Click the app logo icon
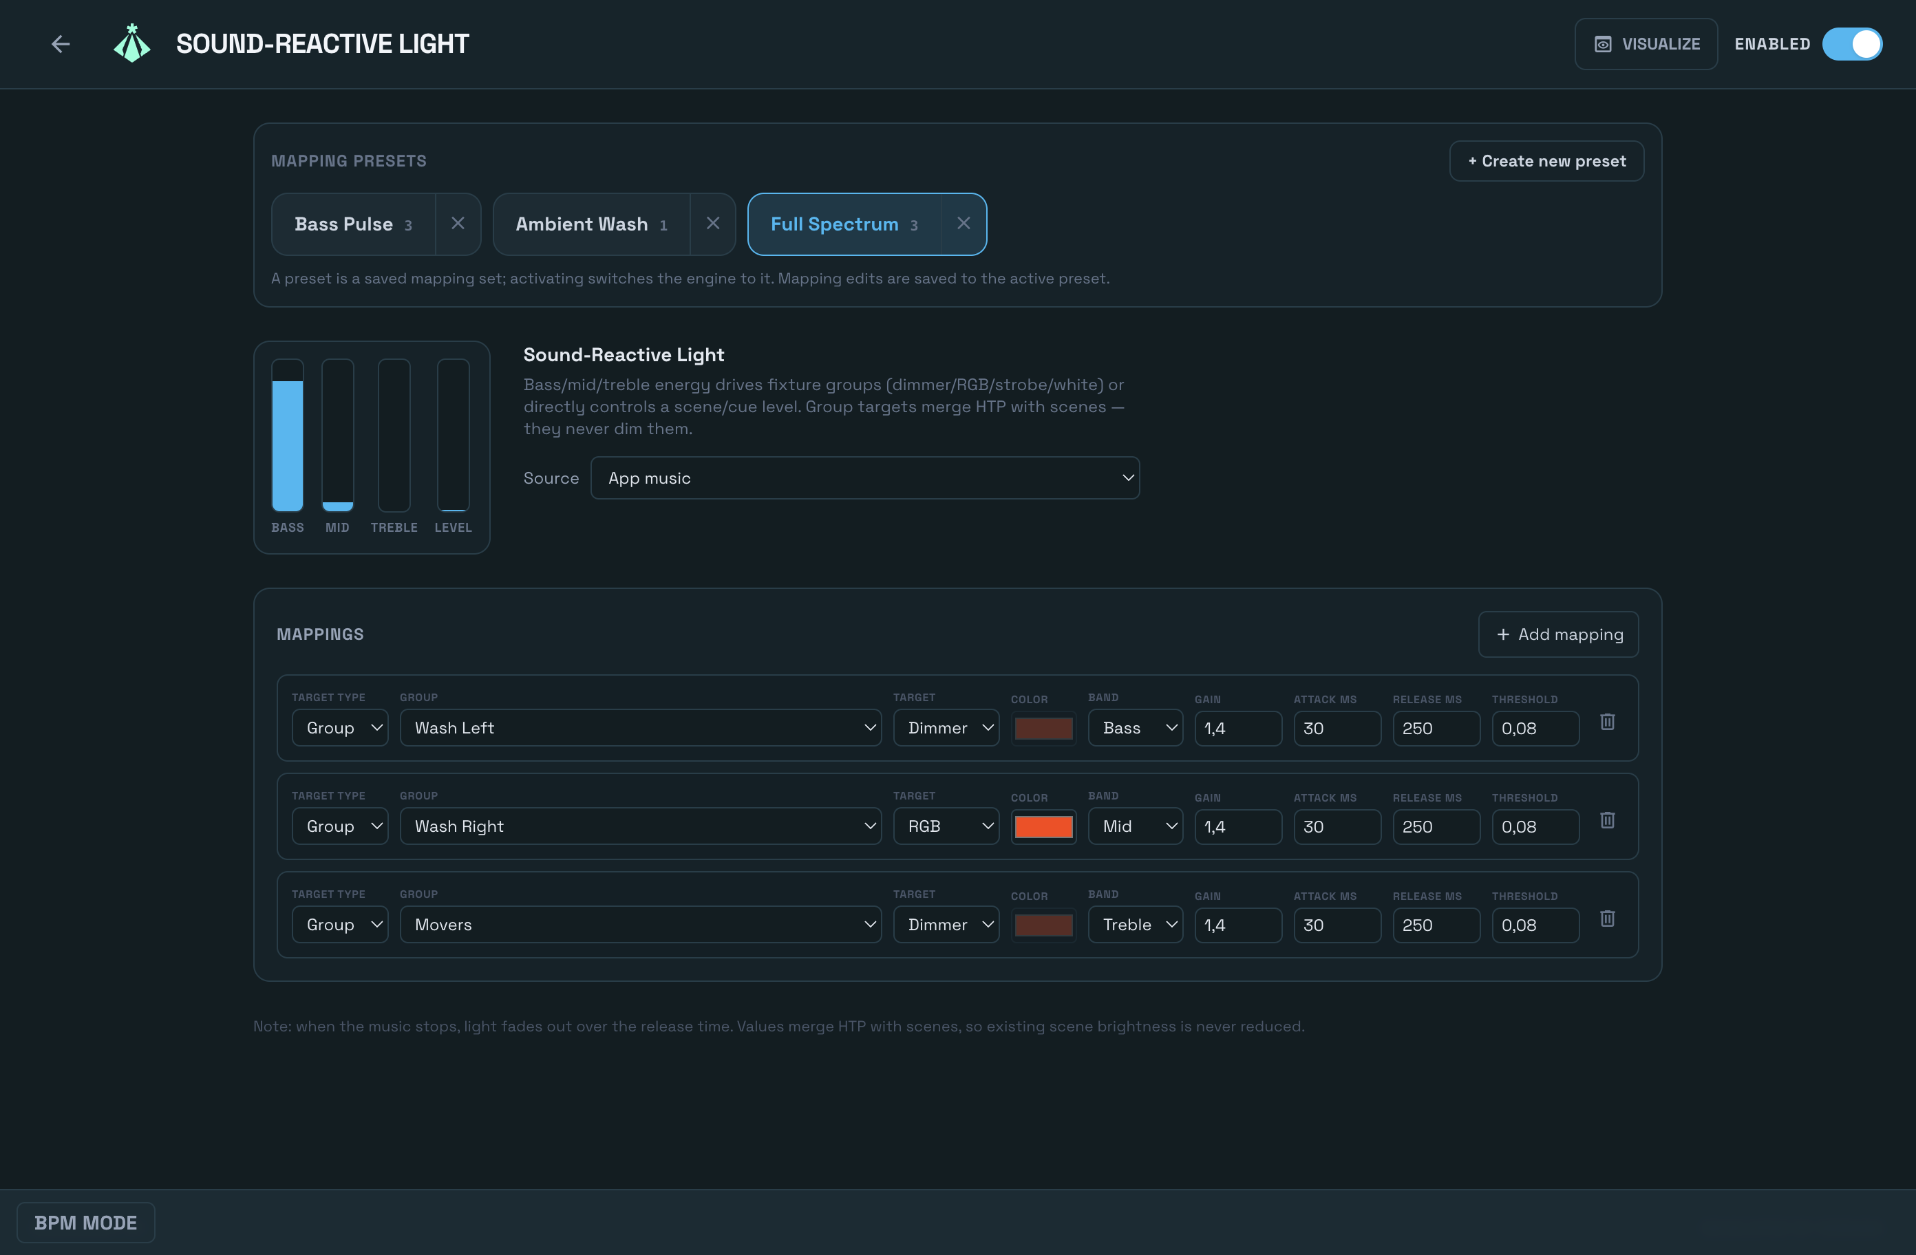This screenshot has height=1255, width=1916. tap(132, 43)
